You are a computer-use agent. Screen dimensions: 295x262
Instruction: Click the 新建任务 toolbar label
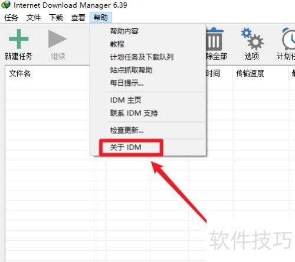coord(18,56)
